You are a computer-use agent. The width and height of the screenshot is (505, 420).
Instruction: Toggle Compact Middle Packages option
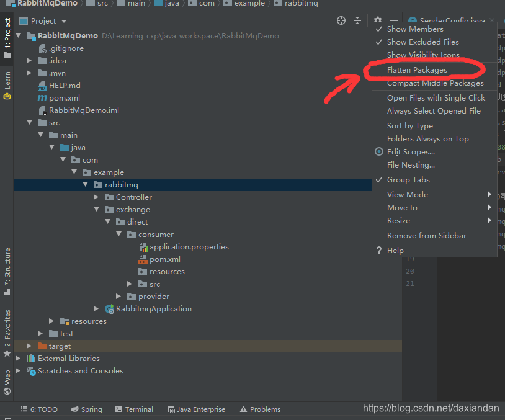(434, 83)
